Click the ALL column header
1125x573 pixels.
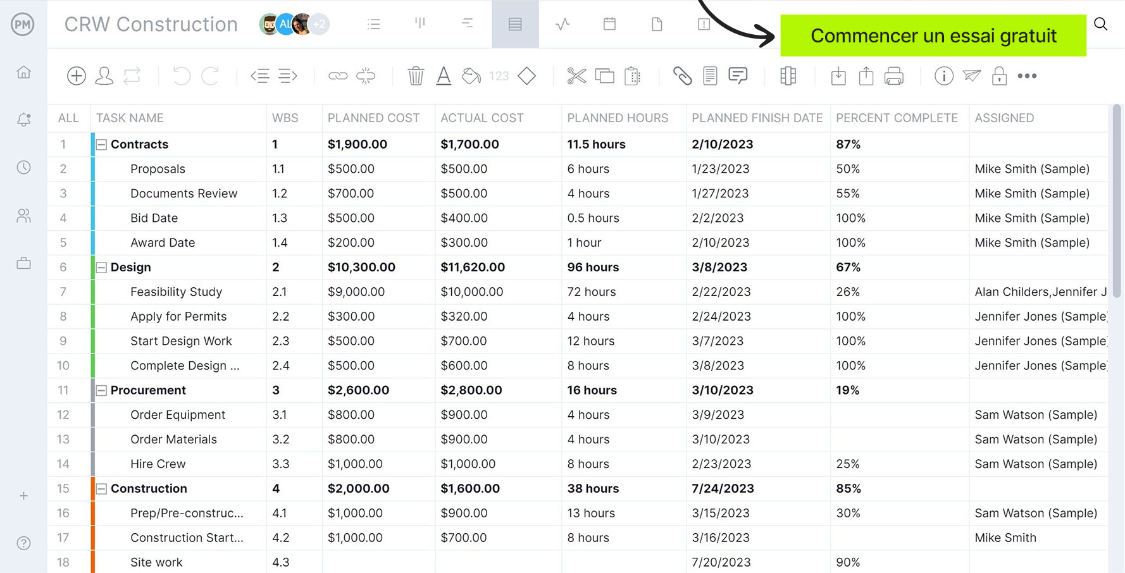tap(68, 118)
